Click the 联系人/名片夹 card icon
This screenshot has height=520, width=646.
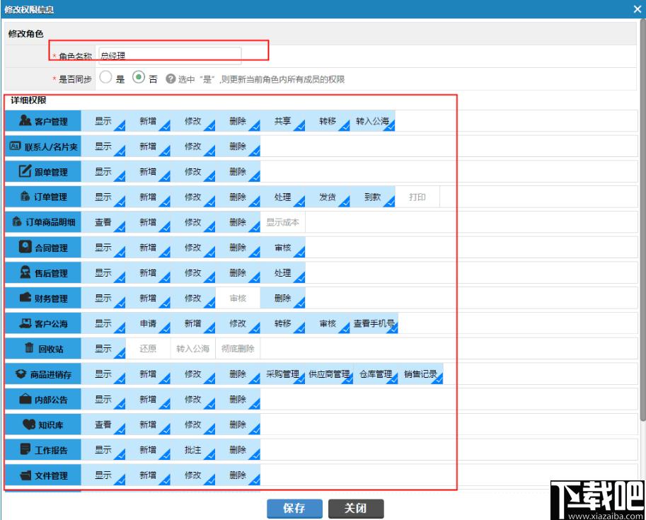[16, 146]
